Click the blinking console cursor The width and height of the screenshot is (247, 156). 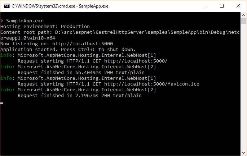coord(2,103)
